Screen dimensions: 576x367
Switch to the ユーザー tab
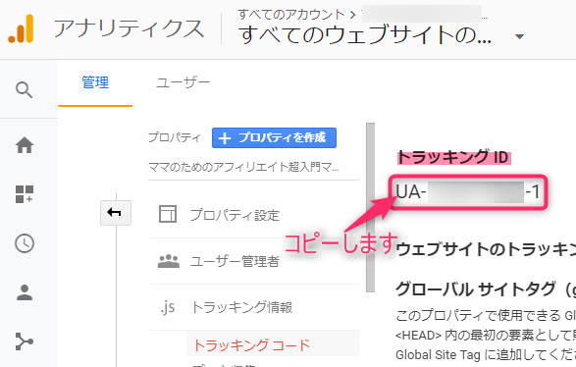(183, 82)
